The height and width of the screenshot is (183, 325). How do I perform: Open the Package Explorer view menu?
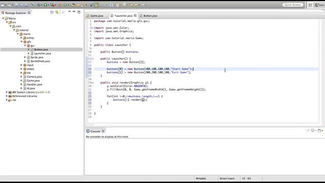[70, 12]
